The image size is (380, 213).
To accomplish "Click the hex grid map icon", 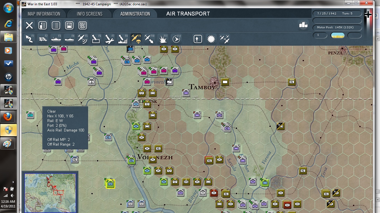I will tap(83, 26).
